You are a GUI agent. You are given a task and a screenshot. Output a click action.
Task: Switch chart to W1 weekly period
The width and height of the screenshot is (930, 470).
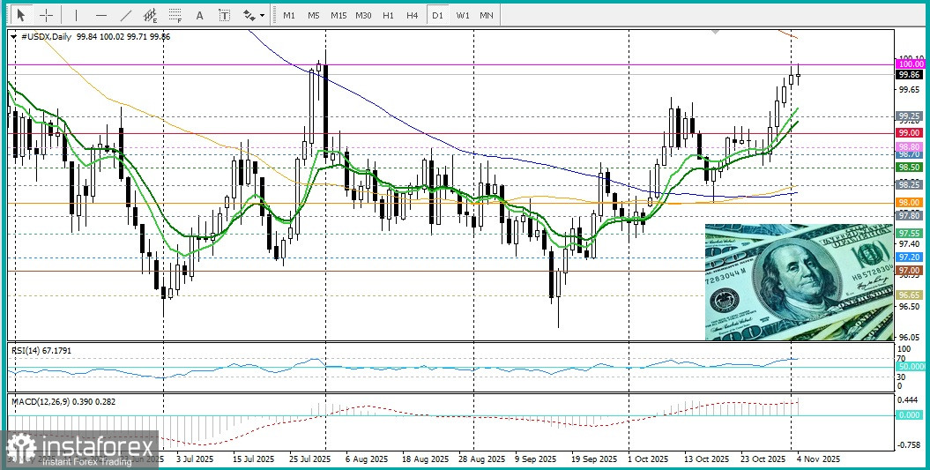pos(462,15)
